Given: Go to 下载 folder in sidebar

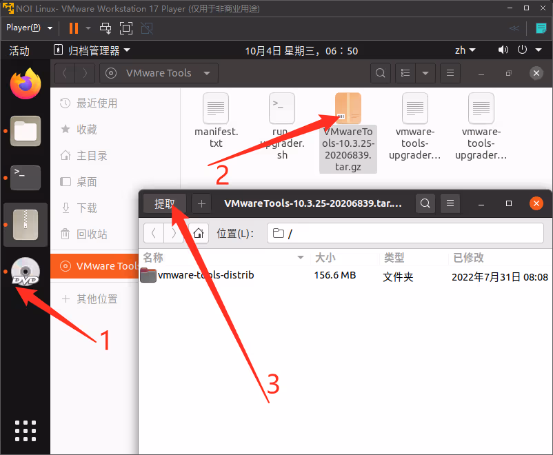Looking at the screenshot, I should [x=87, y=208].
